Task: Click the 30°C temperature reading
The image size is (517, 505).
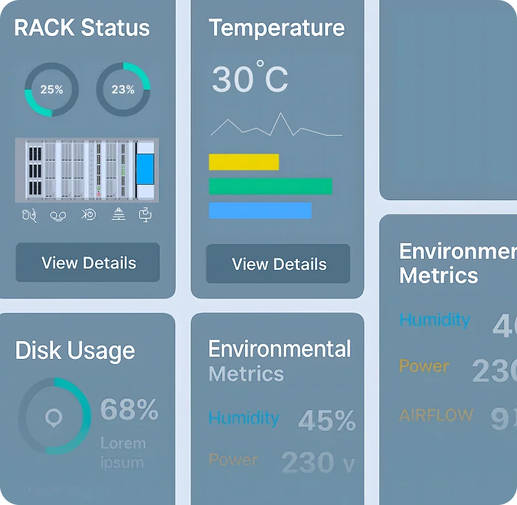Action: 249,79
